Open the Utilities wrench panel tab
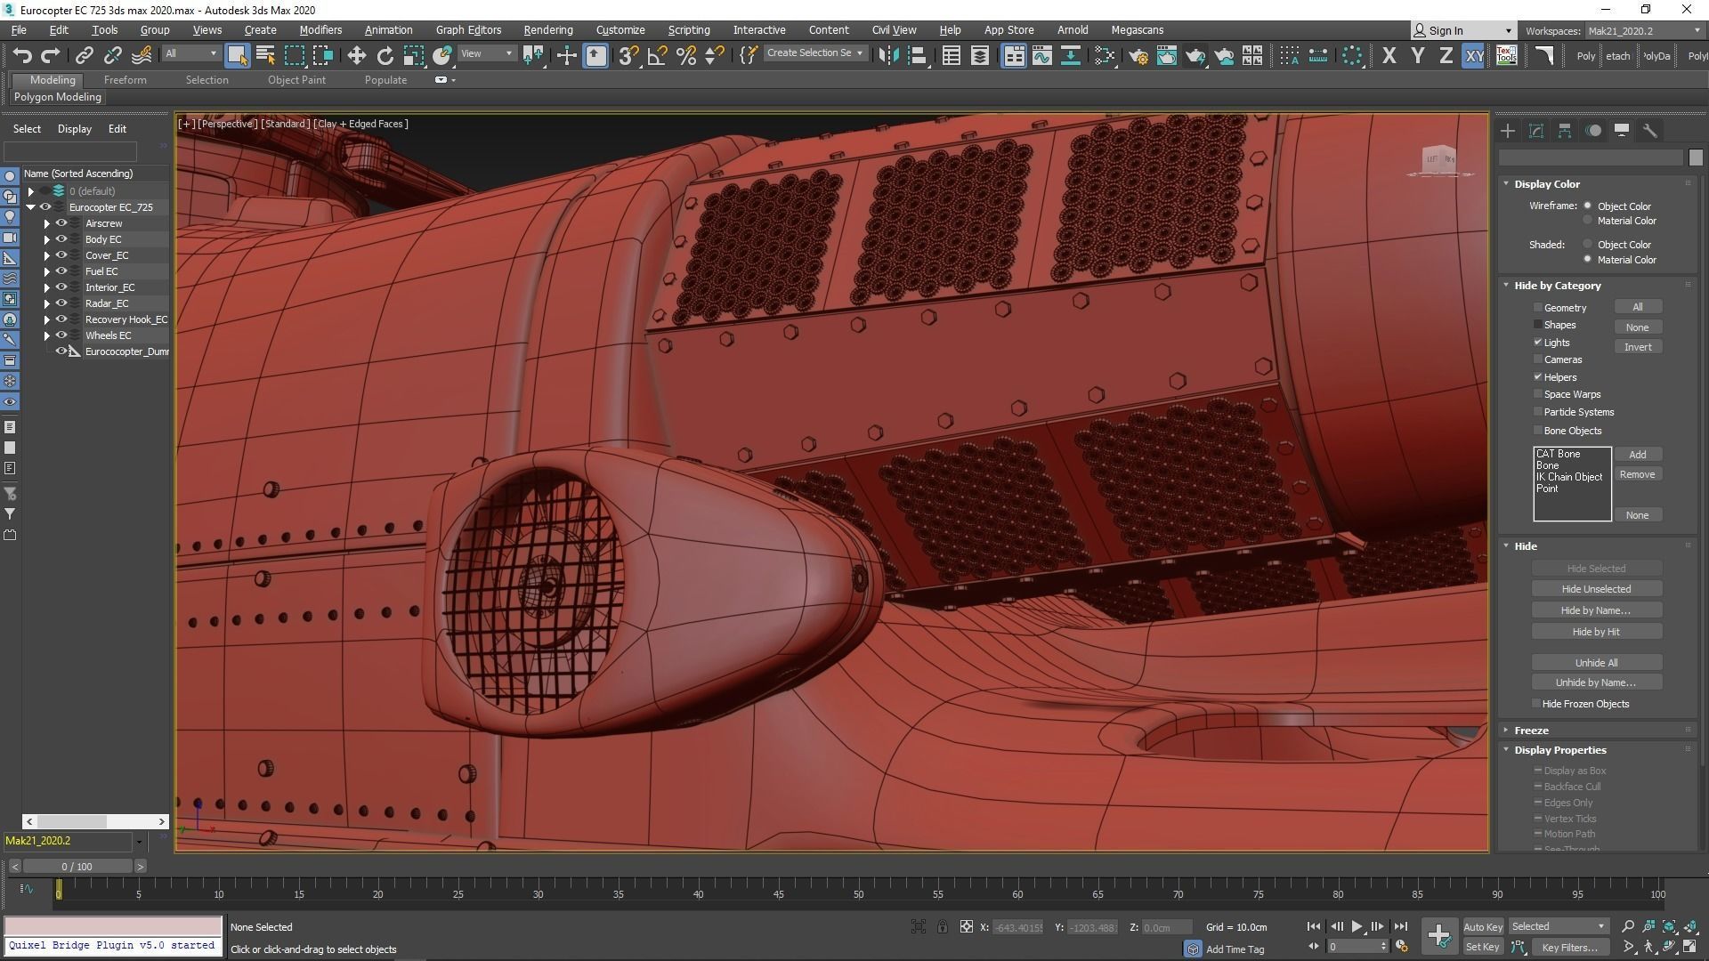Image resolution: width=1709 pixels, height=961 pixels. pos(1650,131)
